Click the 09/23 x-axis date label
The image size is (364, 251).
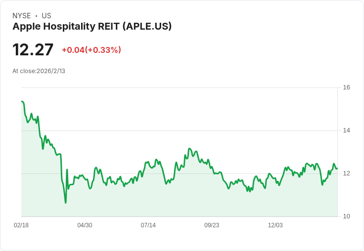(212, 225)
